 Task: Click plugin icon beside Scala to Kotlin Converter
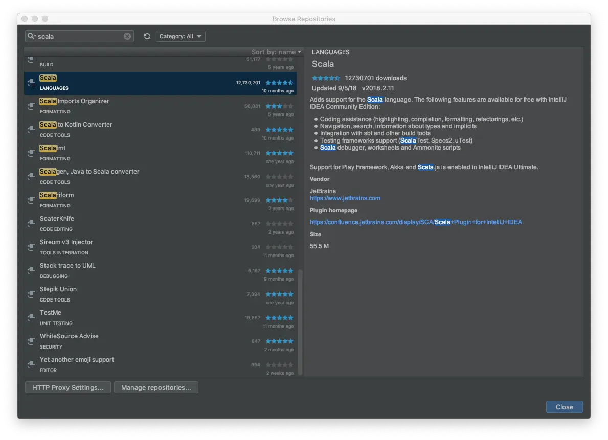click(31, 129)
